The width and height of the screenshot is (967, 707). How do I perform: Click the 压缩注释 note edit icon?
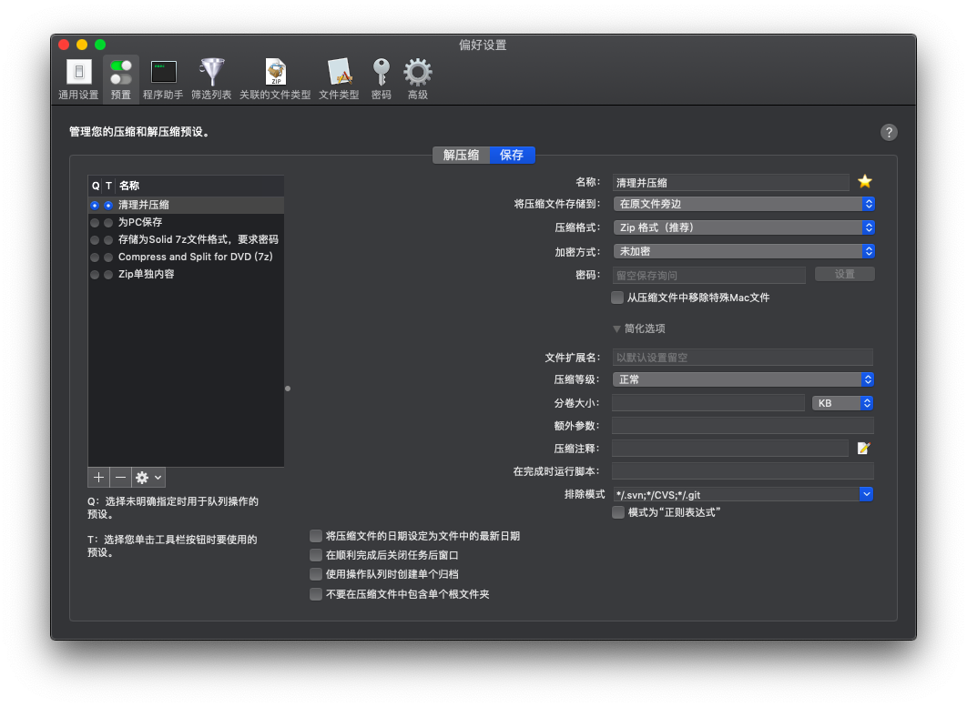point(864,448)
